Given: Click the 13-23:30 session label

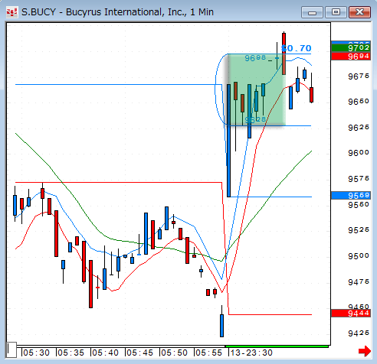Looking at the screenshot, I should click(251, 353).
